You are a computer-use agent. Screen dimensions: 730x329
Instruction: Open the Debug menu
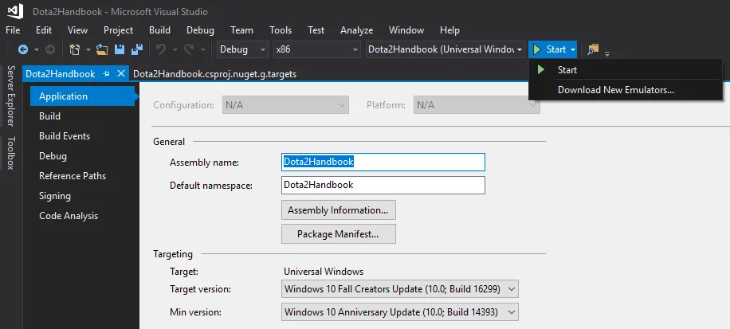click(x=200, y=30)
